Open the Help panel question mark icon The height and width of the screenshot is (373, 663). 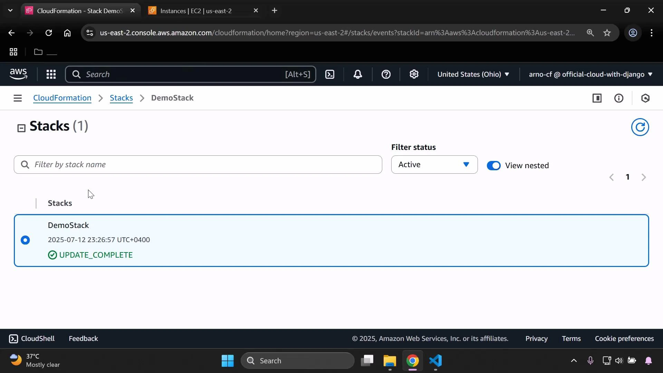pos(386,74)
